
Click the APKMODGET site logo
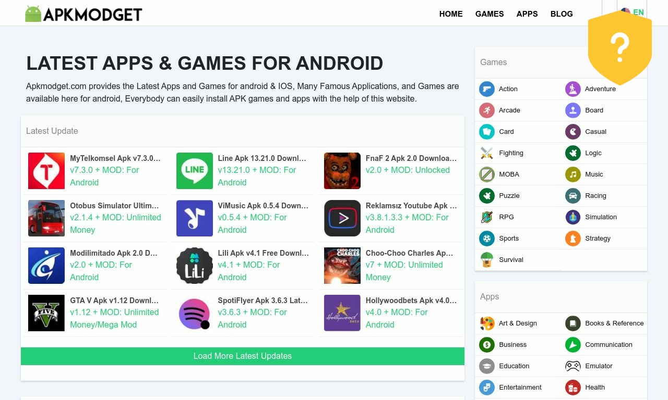[x=83, y=14]
